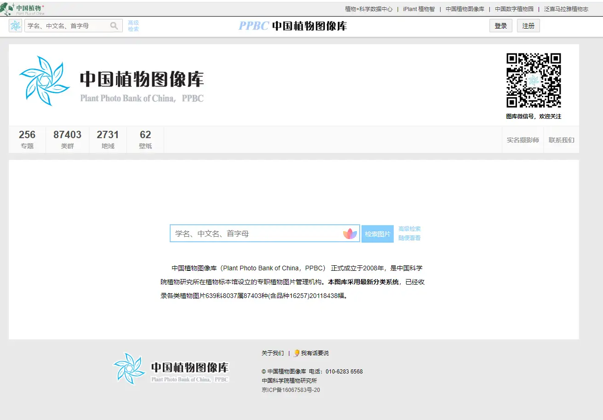
Task: Open 中国数字植物园 top link
Action: 514,9
